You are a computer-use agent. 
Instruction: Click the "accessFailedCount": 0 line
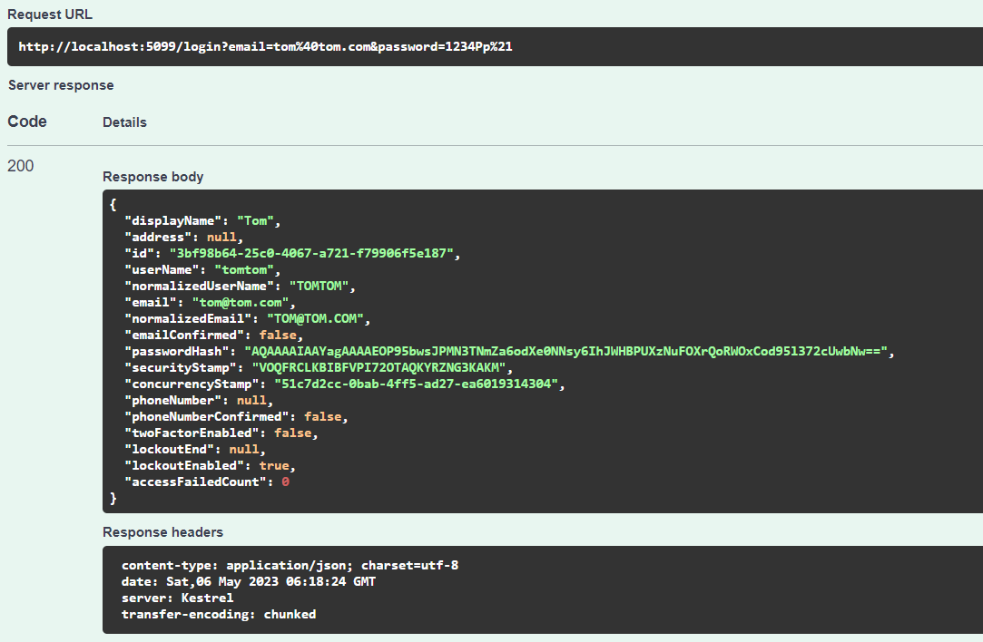point(207,481)
